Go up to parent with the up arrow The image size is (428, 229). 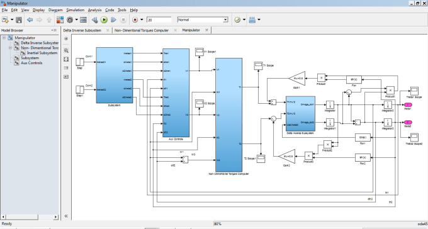tap(49, 20)
